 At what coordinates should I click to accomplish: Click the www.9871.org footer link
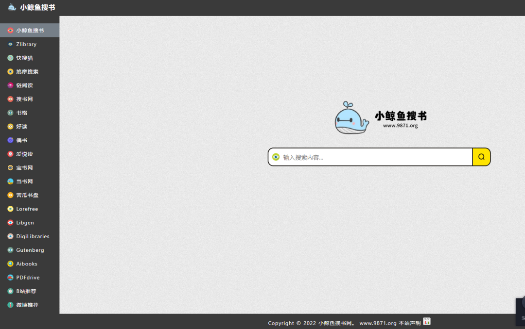(x=378, y=323)
